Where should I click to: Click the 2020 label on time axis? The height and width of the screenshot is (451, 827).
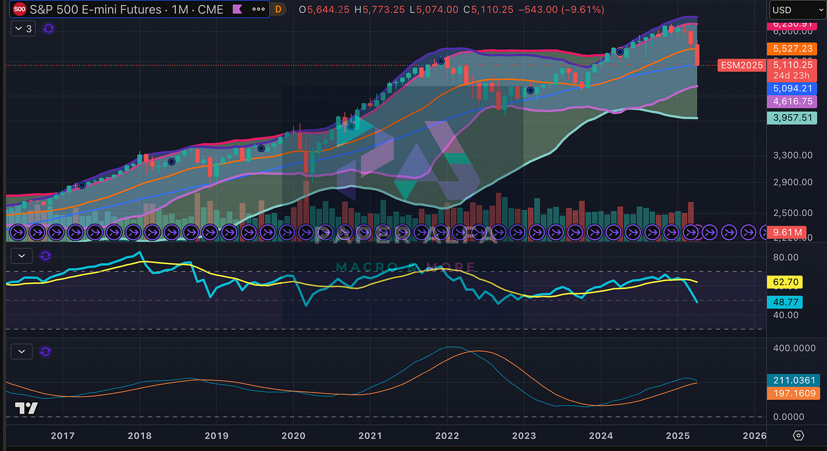(293, 436)
